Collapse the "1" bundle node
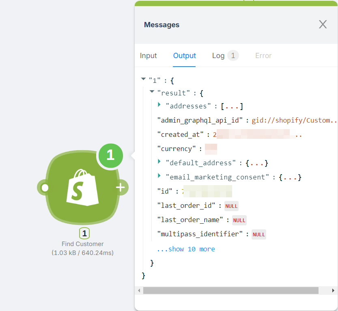This screenshot has height=311, width=338. pyautogui.click(x=143, y=80)
